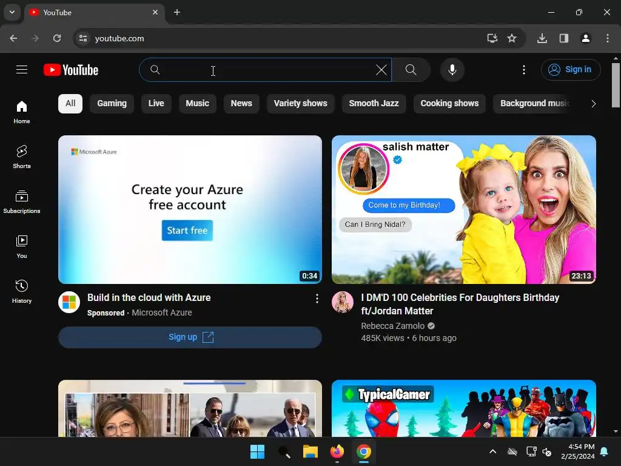Select the Cooking shows chip
The height and width of the screenshot is (466, 621).
449,103
